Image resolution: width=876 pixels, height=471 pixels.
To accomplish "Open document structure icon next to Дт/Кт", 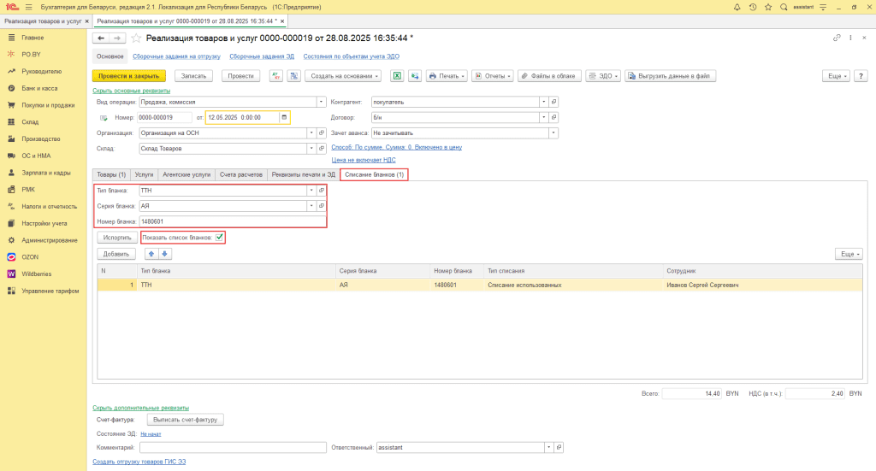I will point(294,76).
